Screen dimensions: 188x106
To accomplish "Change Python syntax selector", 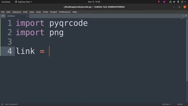I will pyautogui.click(x=180, y=104).
